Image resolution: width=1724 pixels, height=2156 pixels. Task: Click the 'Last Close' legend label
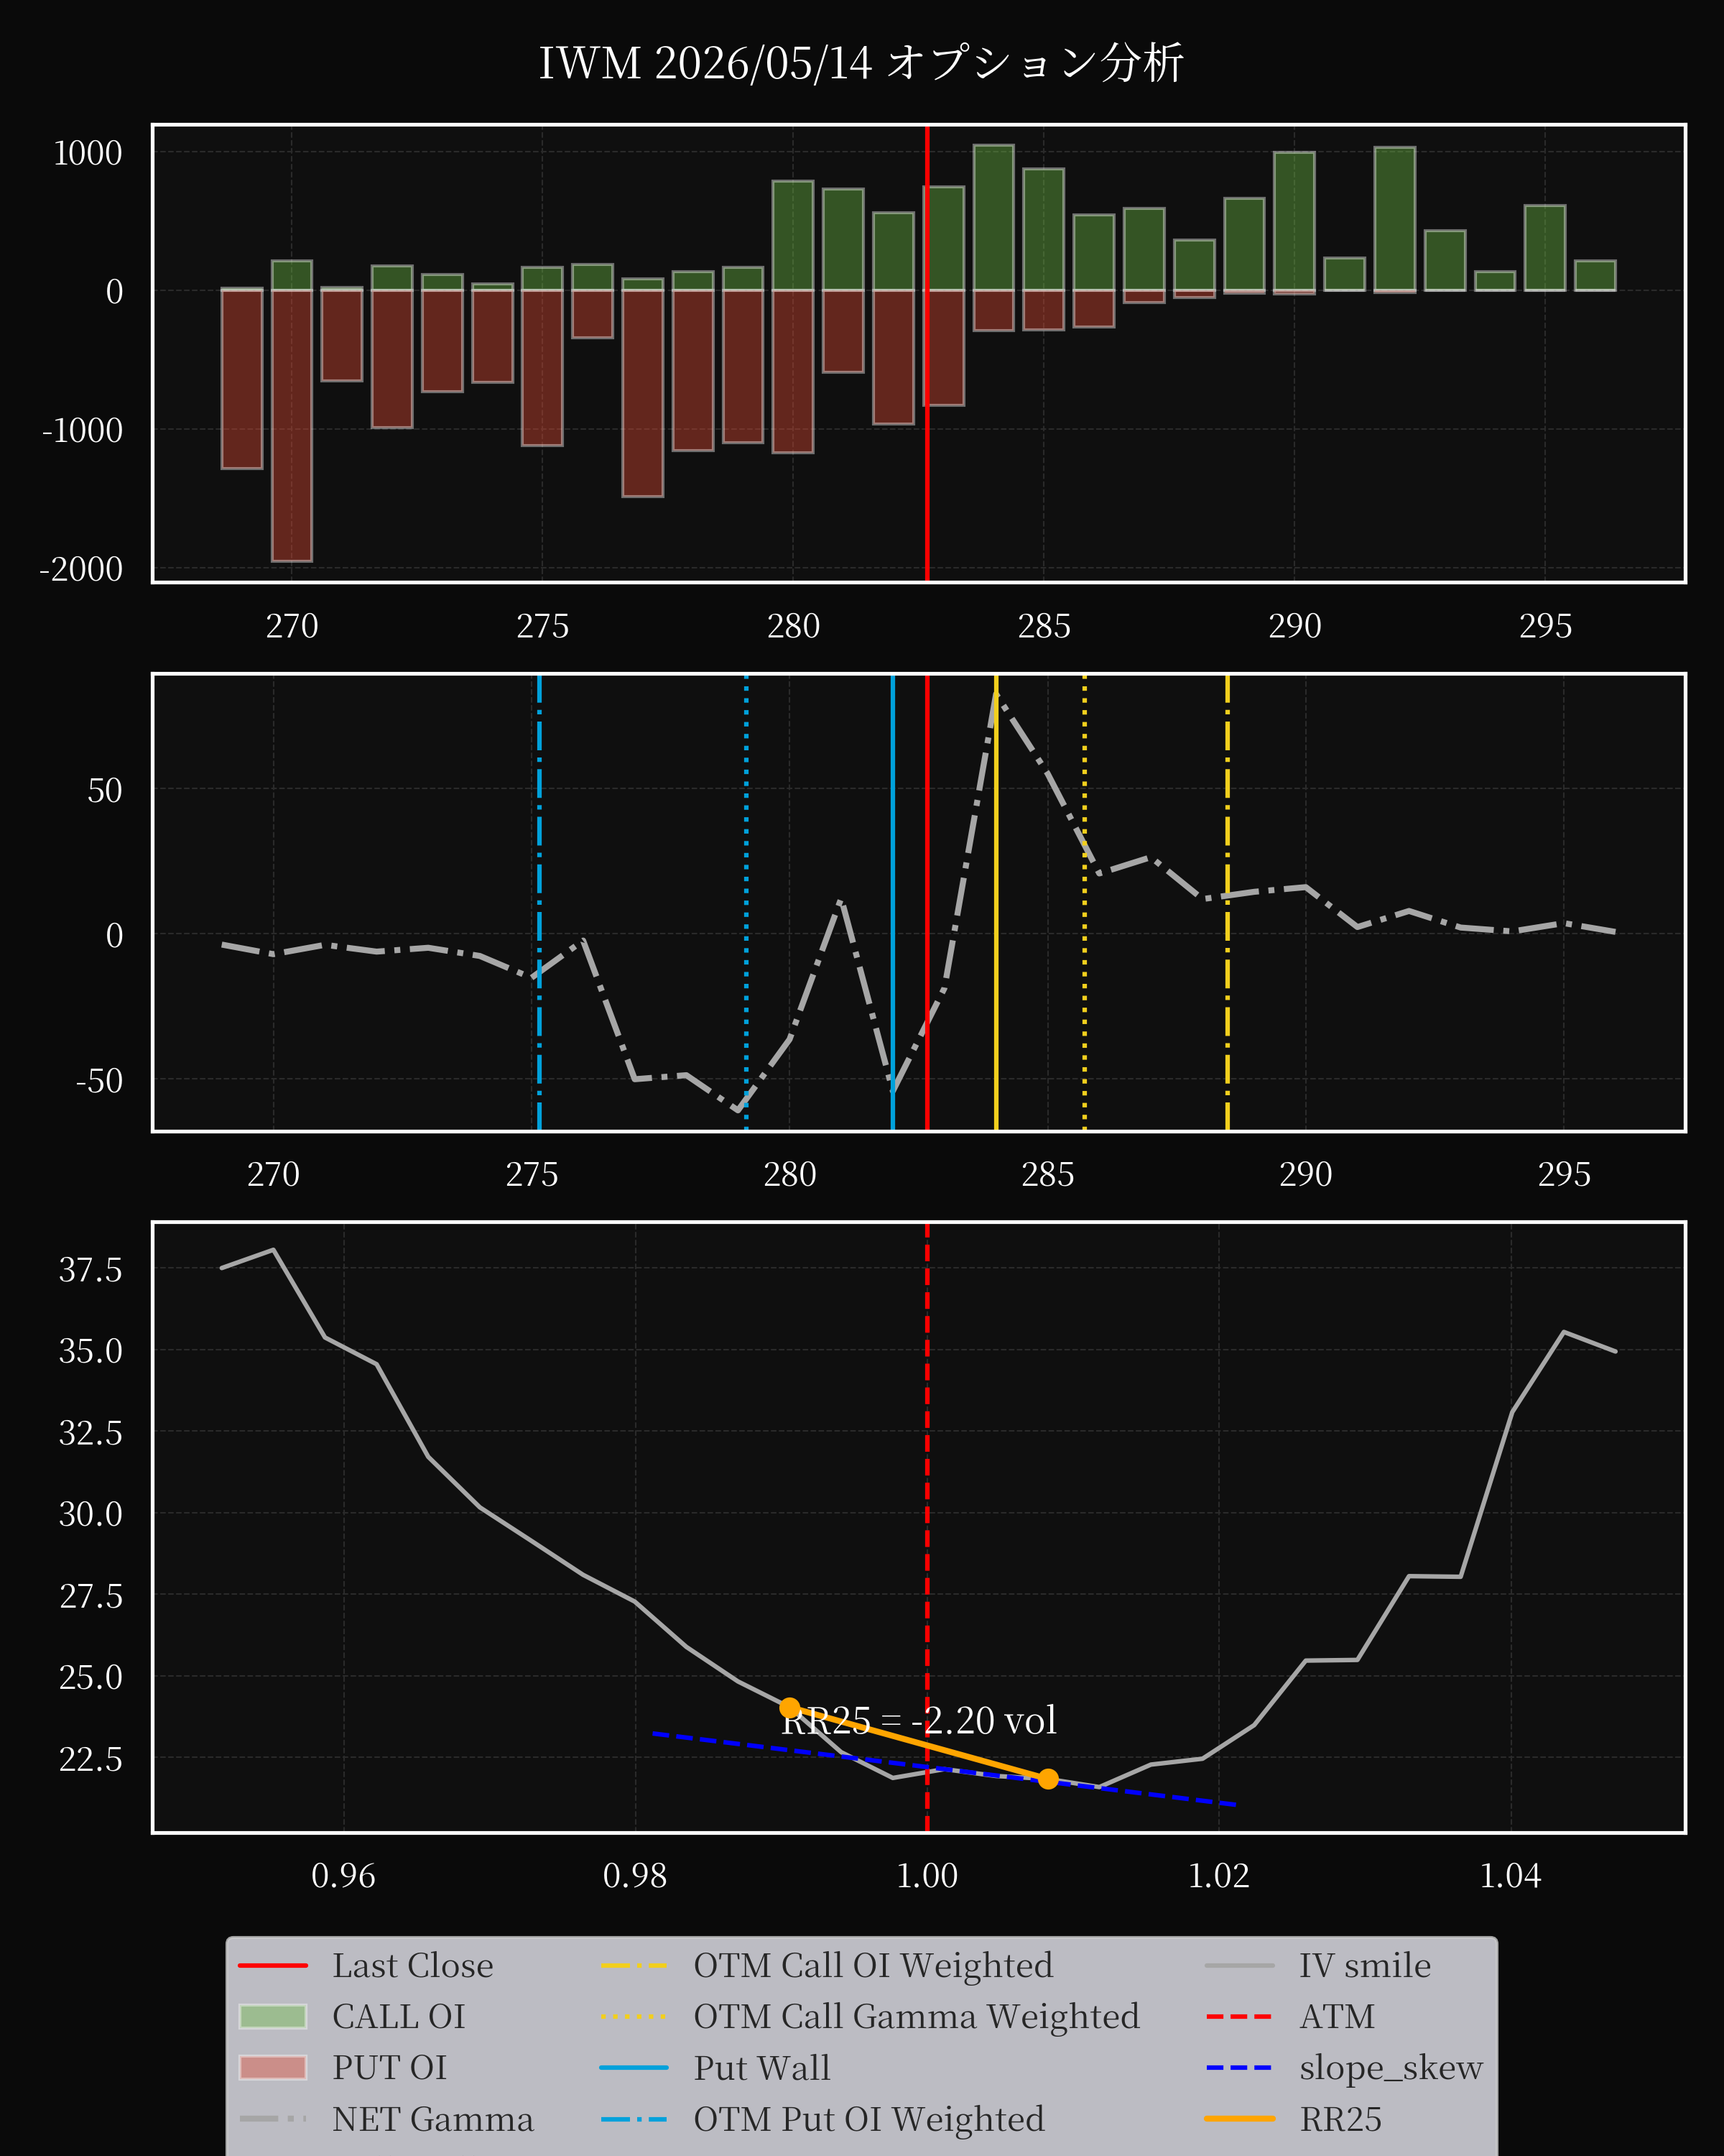[x=413, y=1965]
